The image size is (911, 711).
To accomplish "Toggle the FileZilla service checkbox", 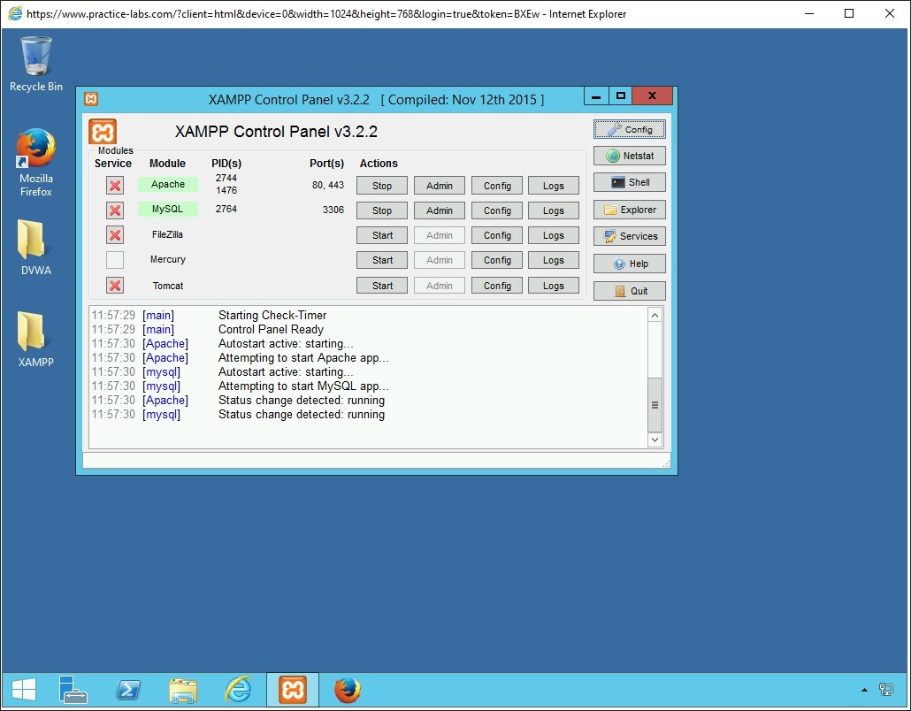I will click(x=115, y=235).
